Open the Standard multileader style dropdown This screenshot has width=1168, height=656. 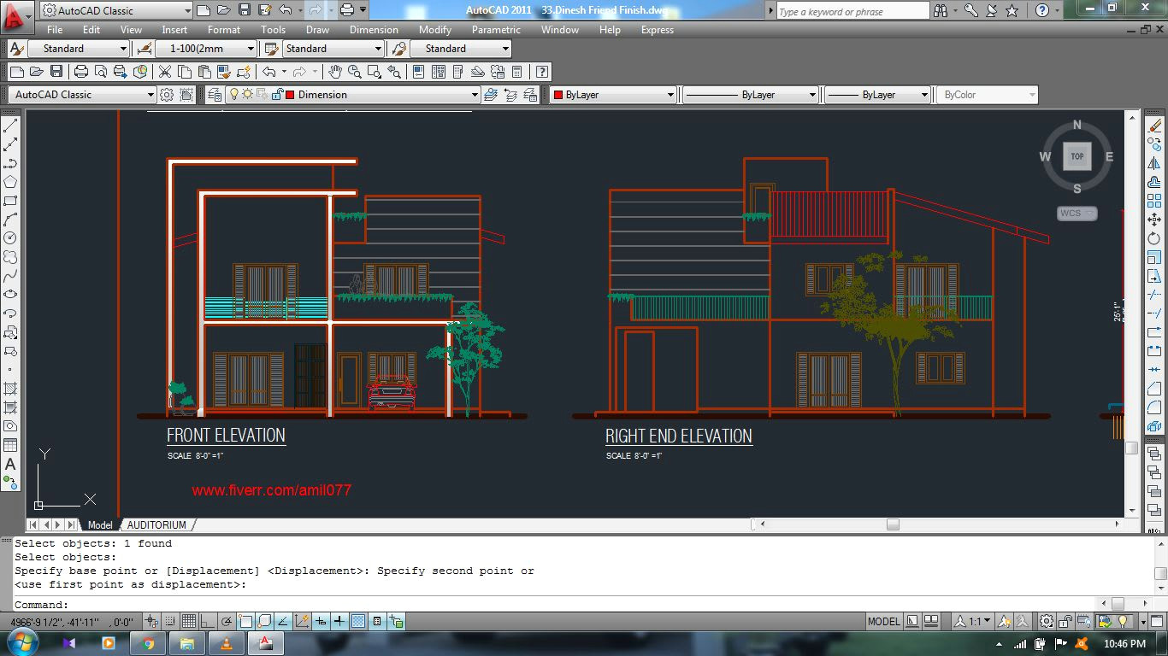tap(461, 49)
